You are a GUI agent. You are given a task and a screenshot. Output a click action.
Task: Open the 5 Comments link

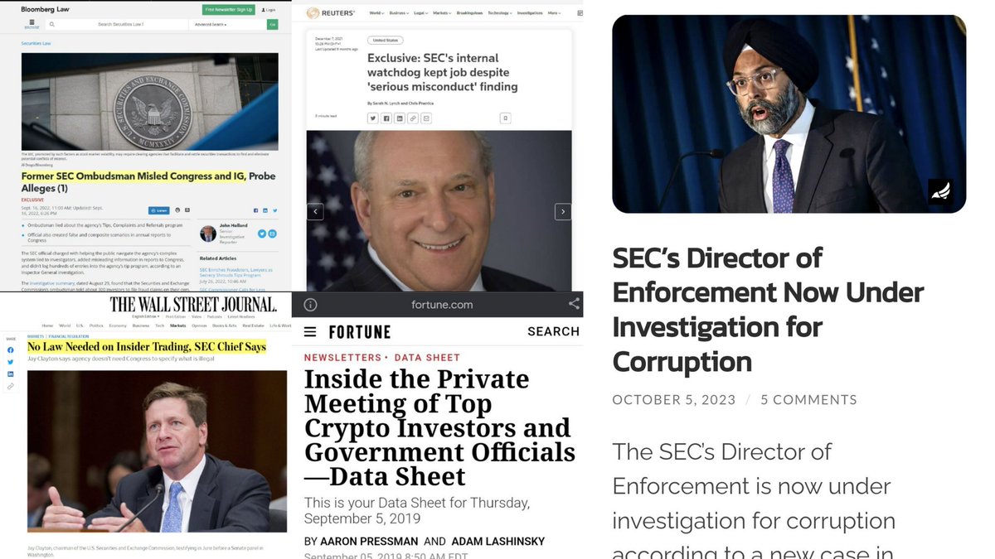click(808, 399)
